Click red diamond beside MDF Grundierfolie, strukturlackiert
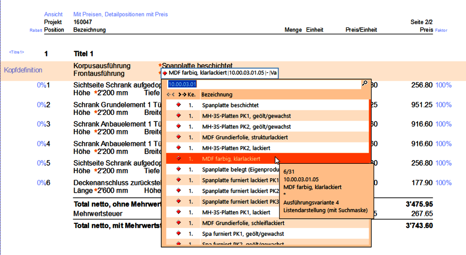Viewport: 466px width, 255px height. (178, 137)
